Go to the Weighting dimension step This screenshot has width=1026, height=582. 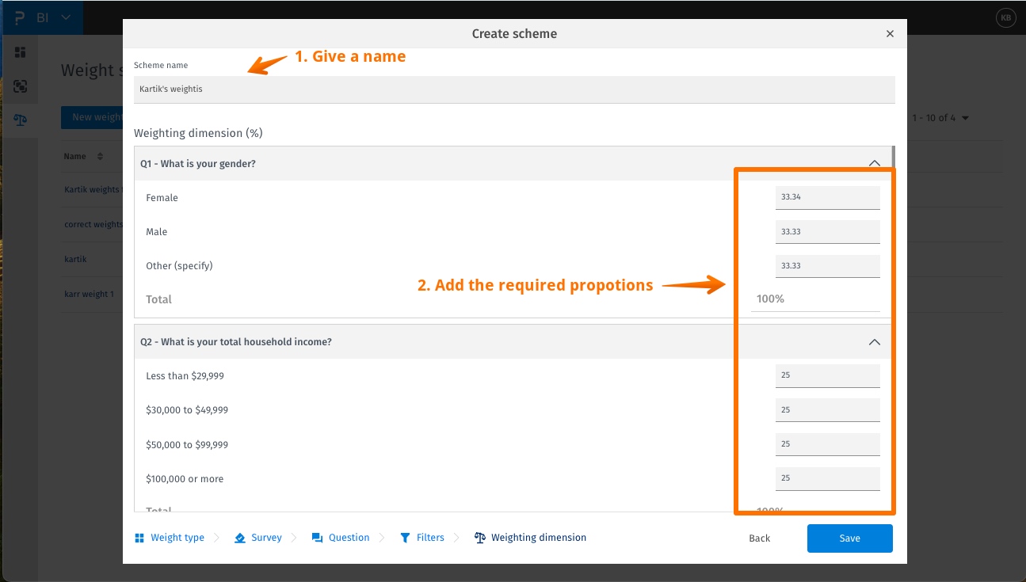tap(538, 538)
